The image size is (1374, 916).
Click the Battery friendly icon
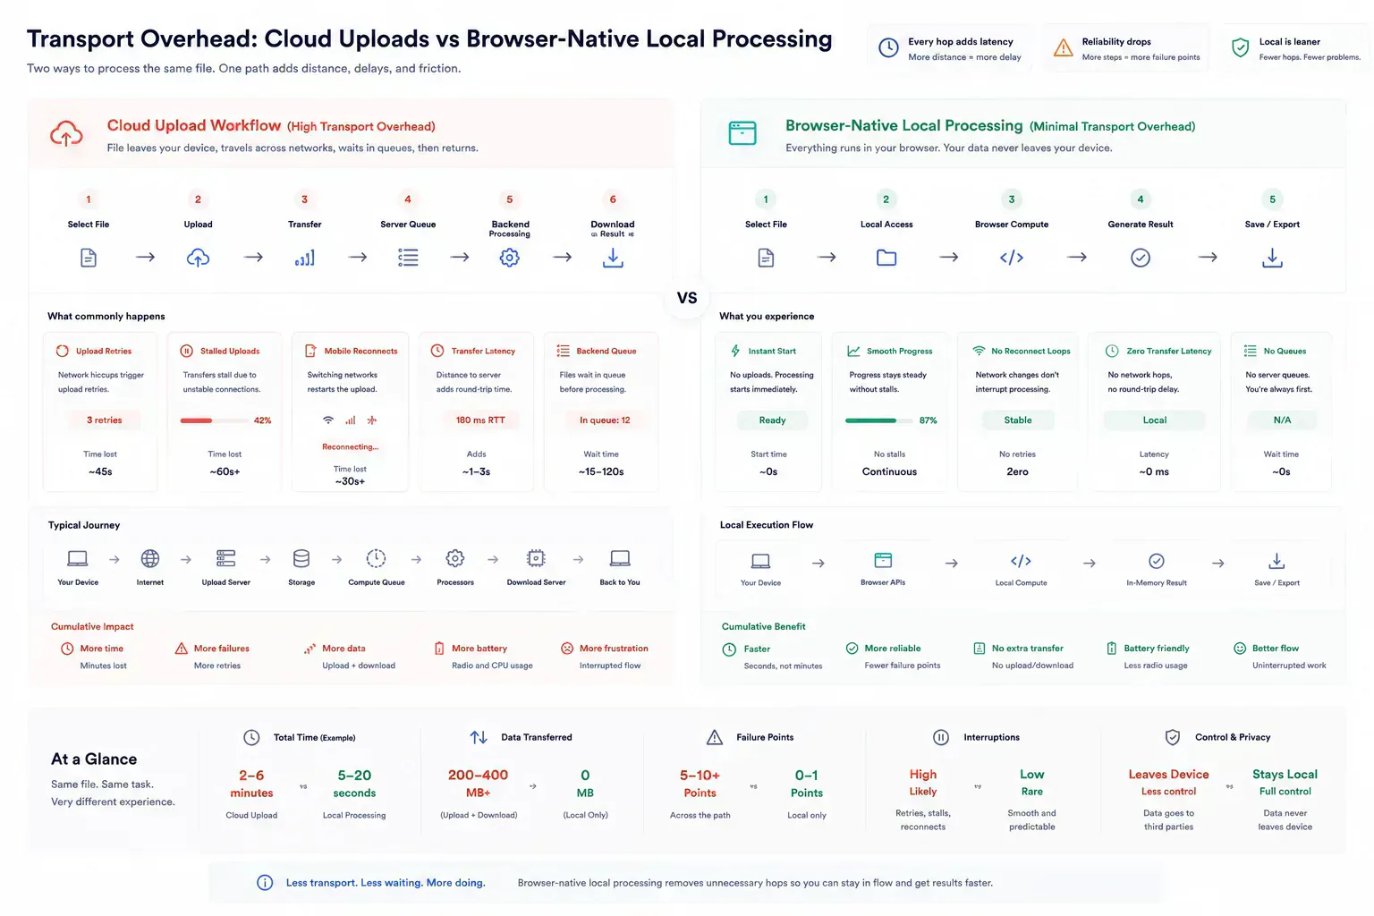tap(1112, 649)
